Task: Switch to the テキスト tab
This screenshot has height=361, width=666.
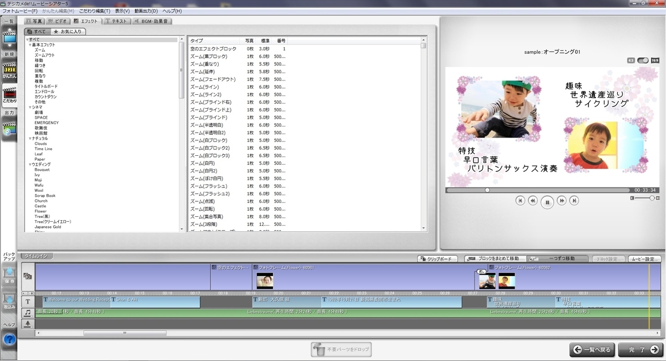Action: 117,21
